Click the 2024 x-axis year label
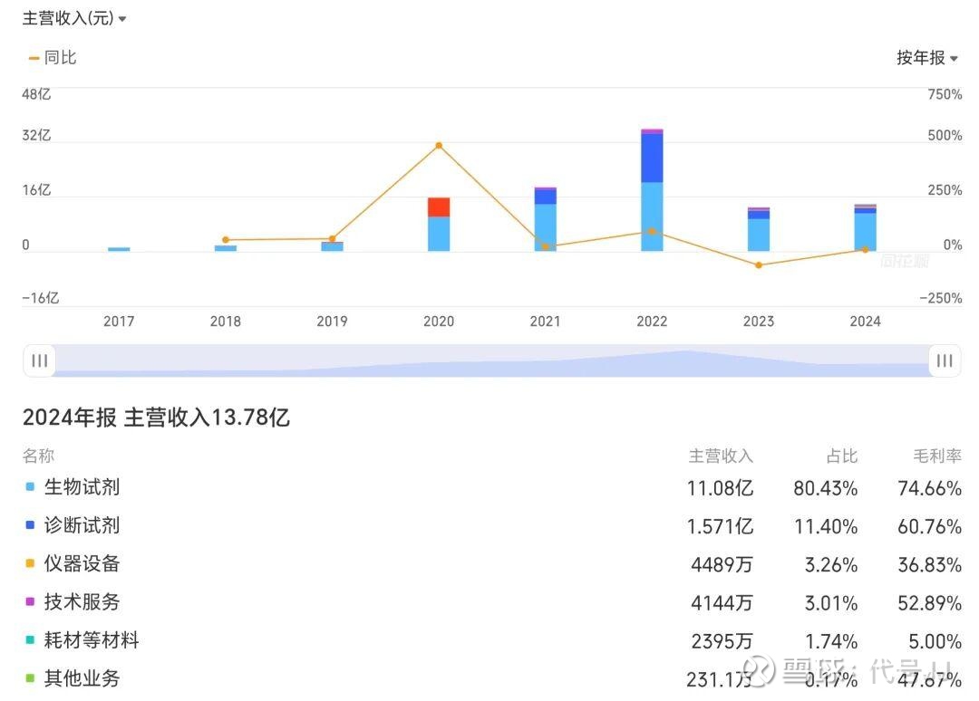979x701 pixels. pos(866,322)
